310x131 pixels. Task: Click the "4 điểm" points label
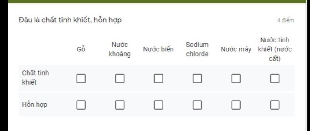[x=285, y=20]
